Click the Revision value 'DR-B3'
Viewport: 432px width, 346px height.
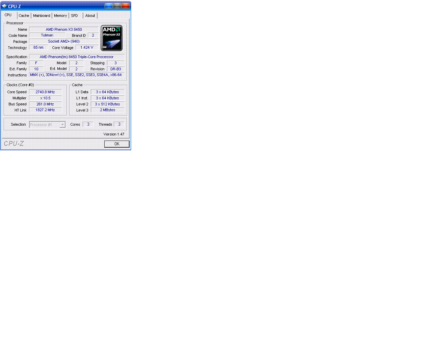[x=116, y=69]
